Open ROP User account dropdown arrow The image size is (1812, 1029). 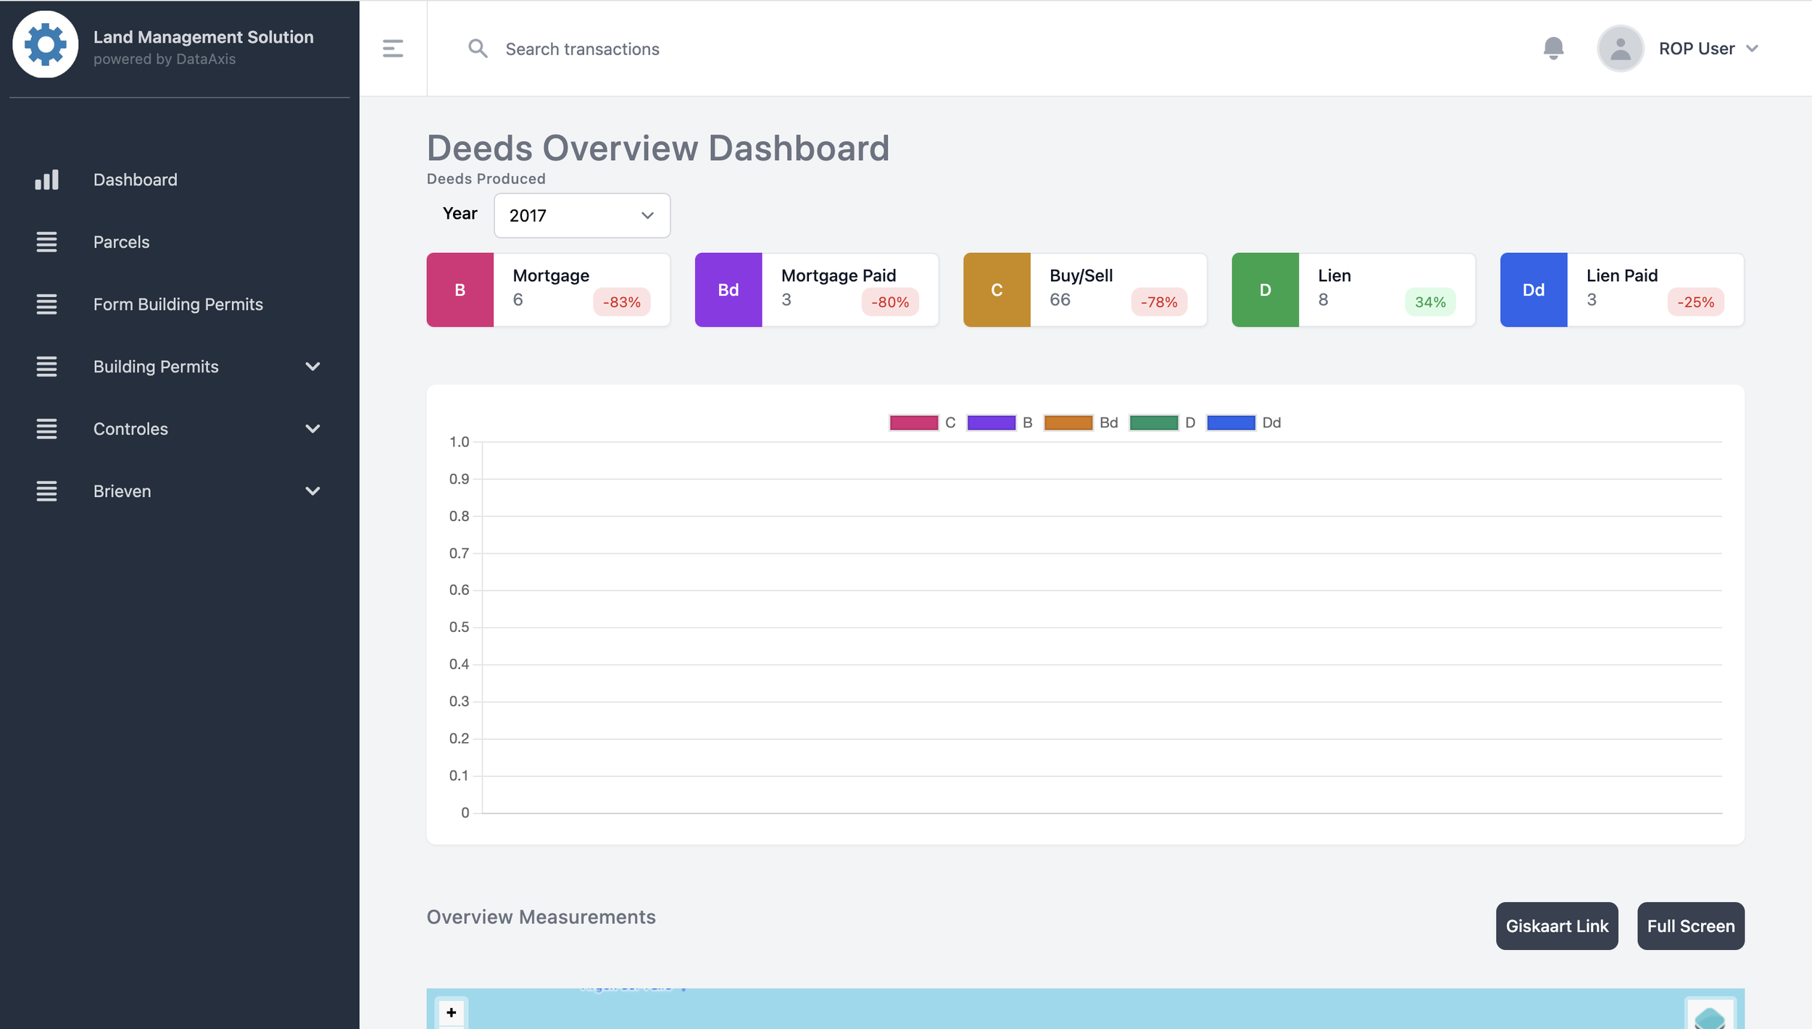pyautogui.click(x=1753, y=49)
